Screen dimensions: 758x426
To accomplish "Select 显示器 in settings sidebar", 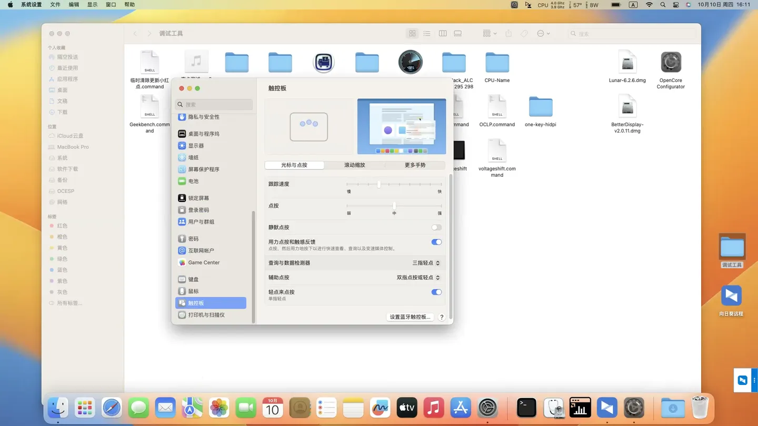I will [x=196, y=146].
